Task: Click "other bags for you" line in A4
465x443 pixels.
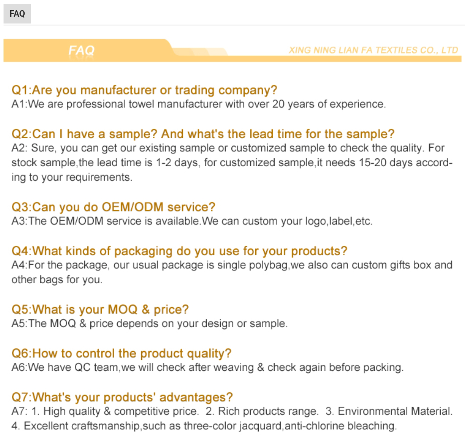Action: 57,280
